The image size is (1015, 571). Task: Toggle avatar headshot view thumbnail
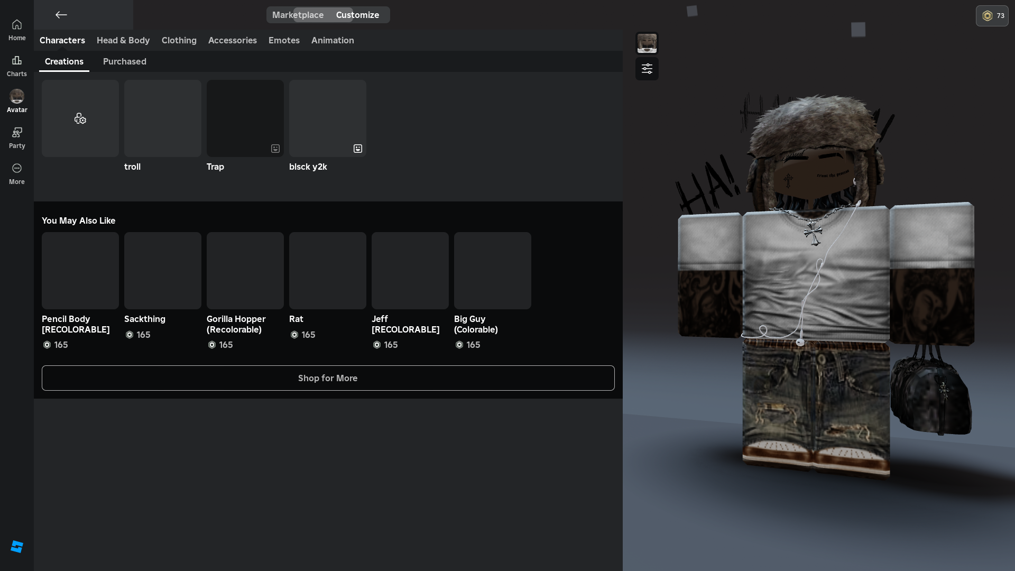coord(647,43)
